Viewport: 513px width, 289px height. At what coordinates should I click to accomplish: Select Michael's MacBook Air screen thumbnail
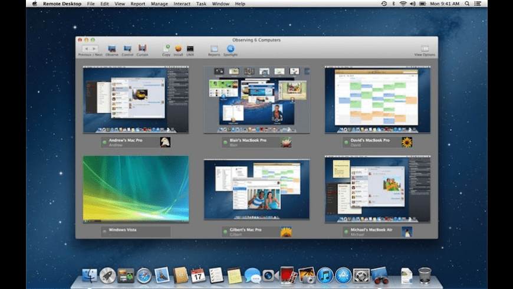pyautogui.click(x=377, y=189)
